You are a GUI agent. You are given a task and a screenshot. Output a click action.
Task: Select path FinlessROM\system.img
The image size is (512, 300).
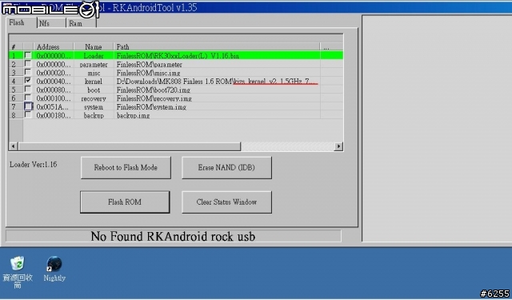click(x=151, y=106)
